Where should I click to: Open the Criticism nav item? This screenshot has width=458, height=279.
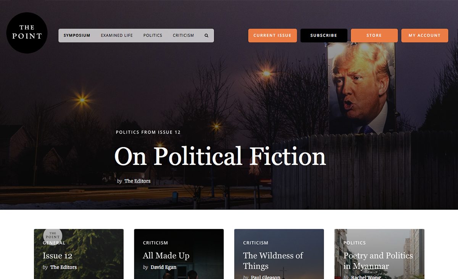click(183, 35)
